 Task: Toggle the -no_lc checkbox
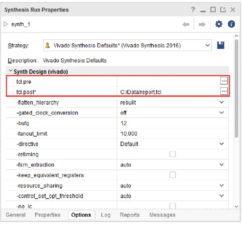click(173, 206)
